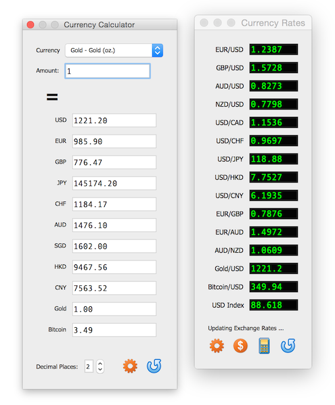Screen dimensions: 335x405
Task: Click the Gold/USD label
Action: tap(229, 269)
